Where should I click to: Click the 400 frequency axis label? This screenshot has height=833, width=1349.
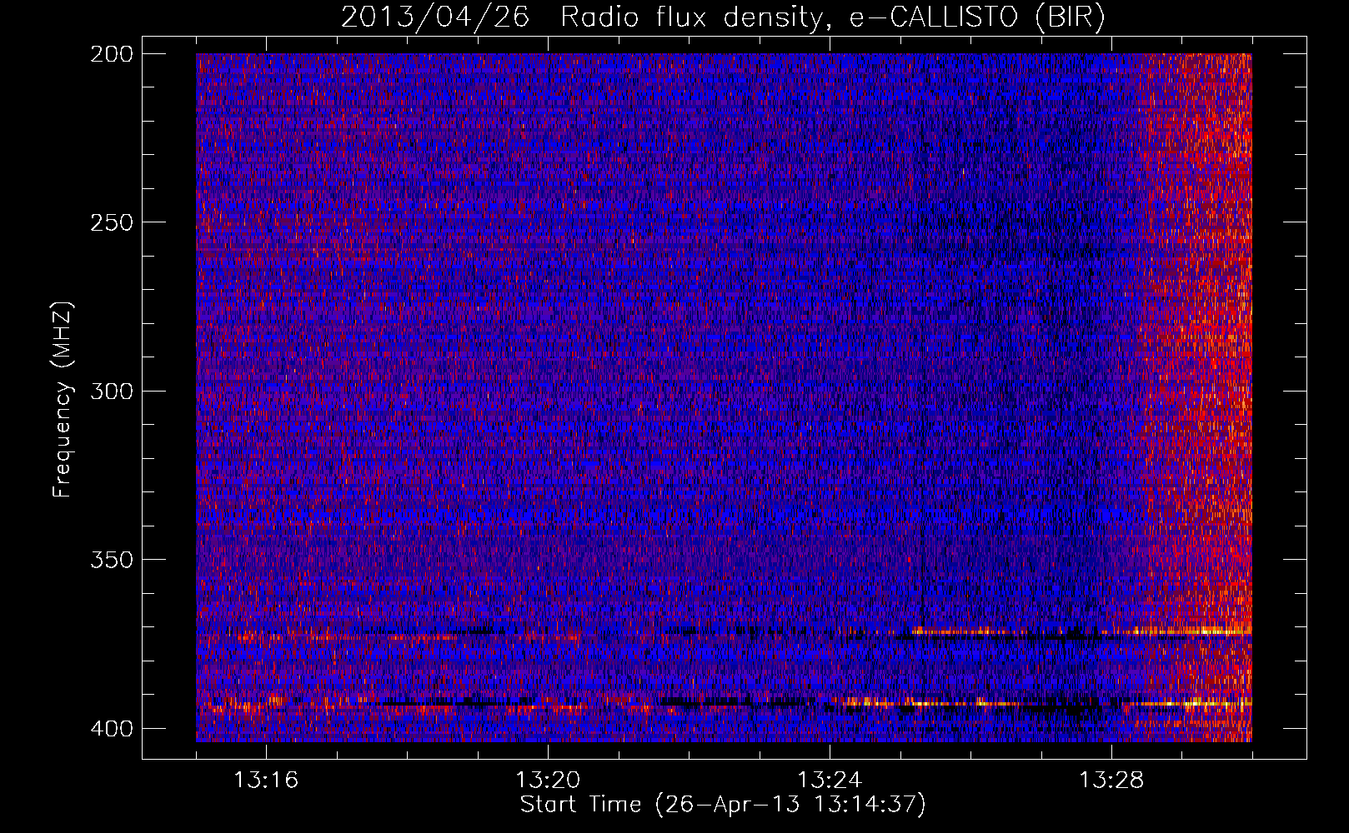coord(111,728)
